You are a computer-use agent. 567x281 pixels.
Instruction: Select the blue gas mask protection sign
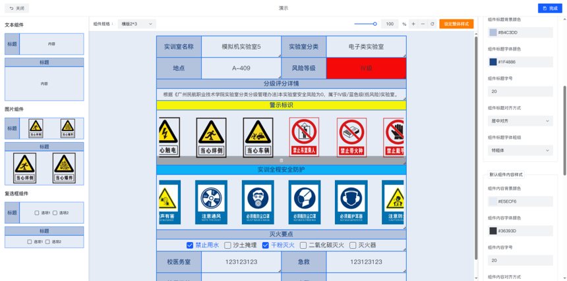point(258,202)
